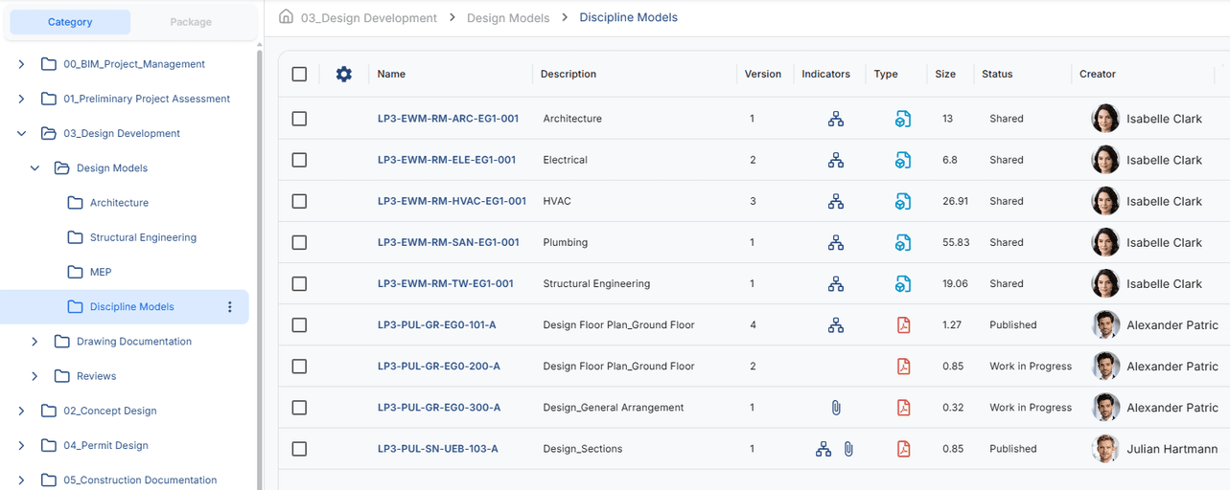Click 'Work in Progress' status for LP3-PUL-GR-EG0-200-A
The image size is (1230, 490).
coord(1031,366)
